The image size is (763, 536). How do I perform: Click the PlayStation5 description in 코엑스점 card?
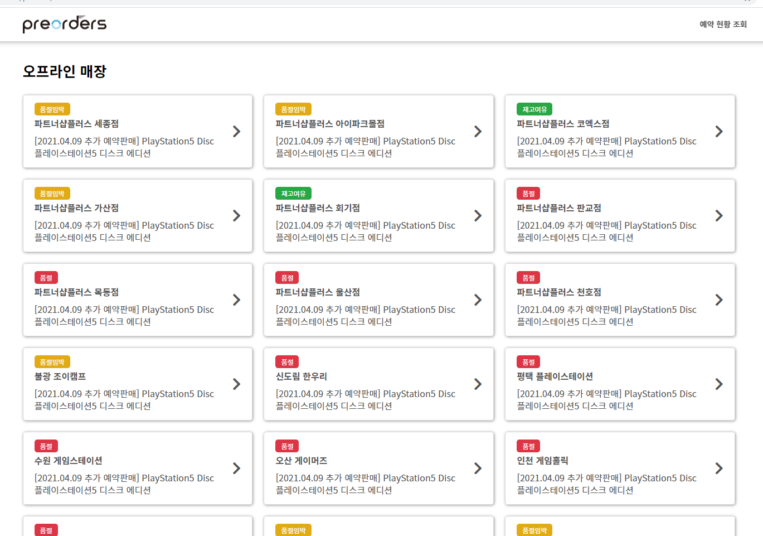(x=607, y=147)
